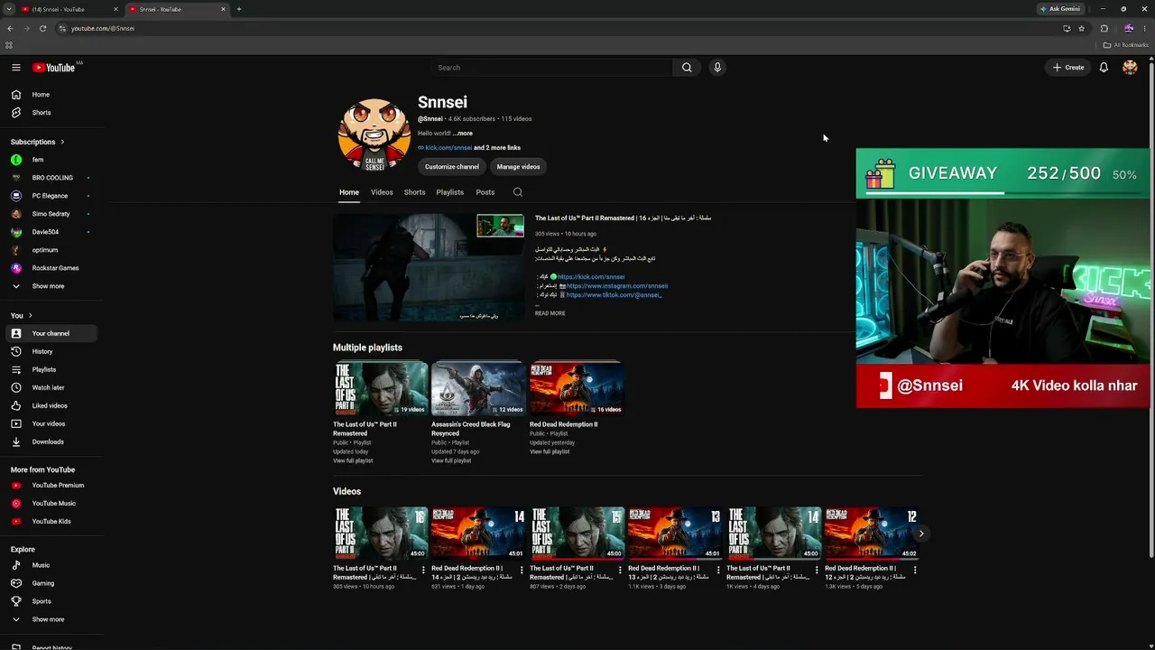Open the Davie504 subscription

[51, 232]
